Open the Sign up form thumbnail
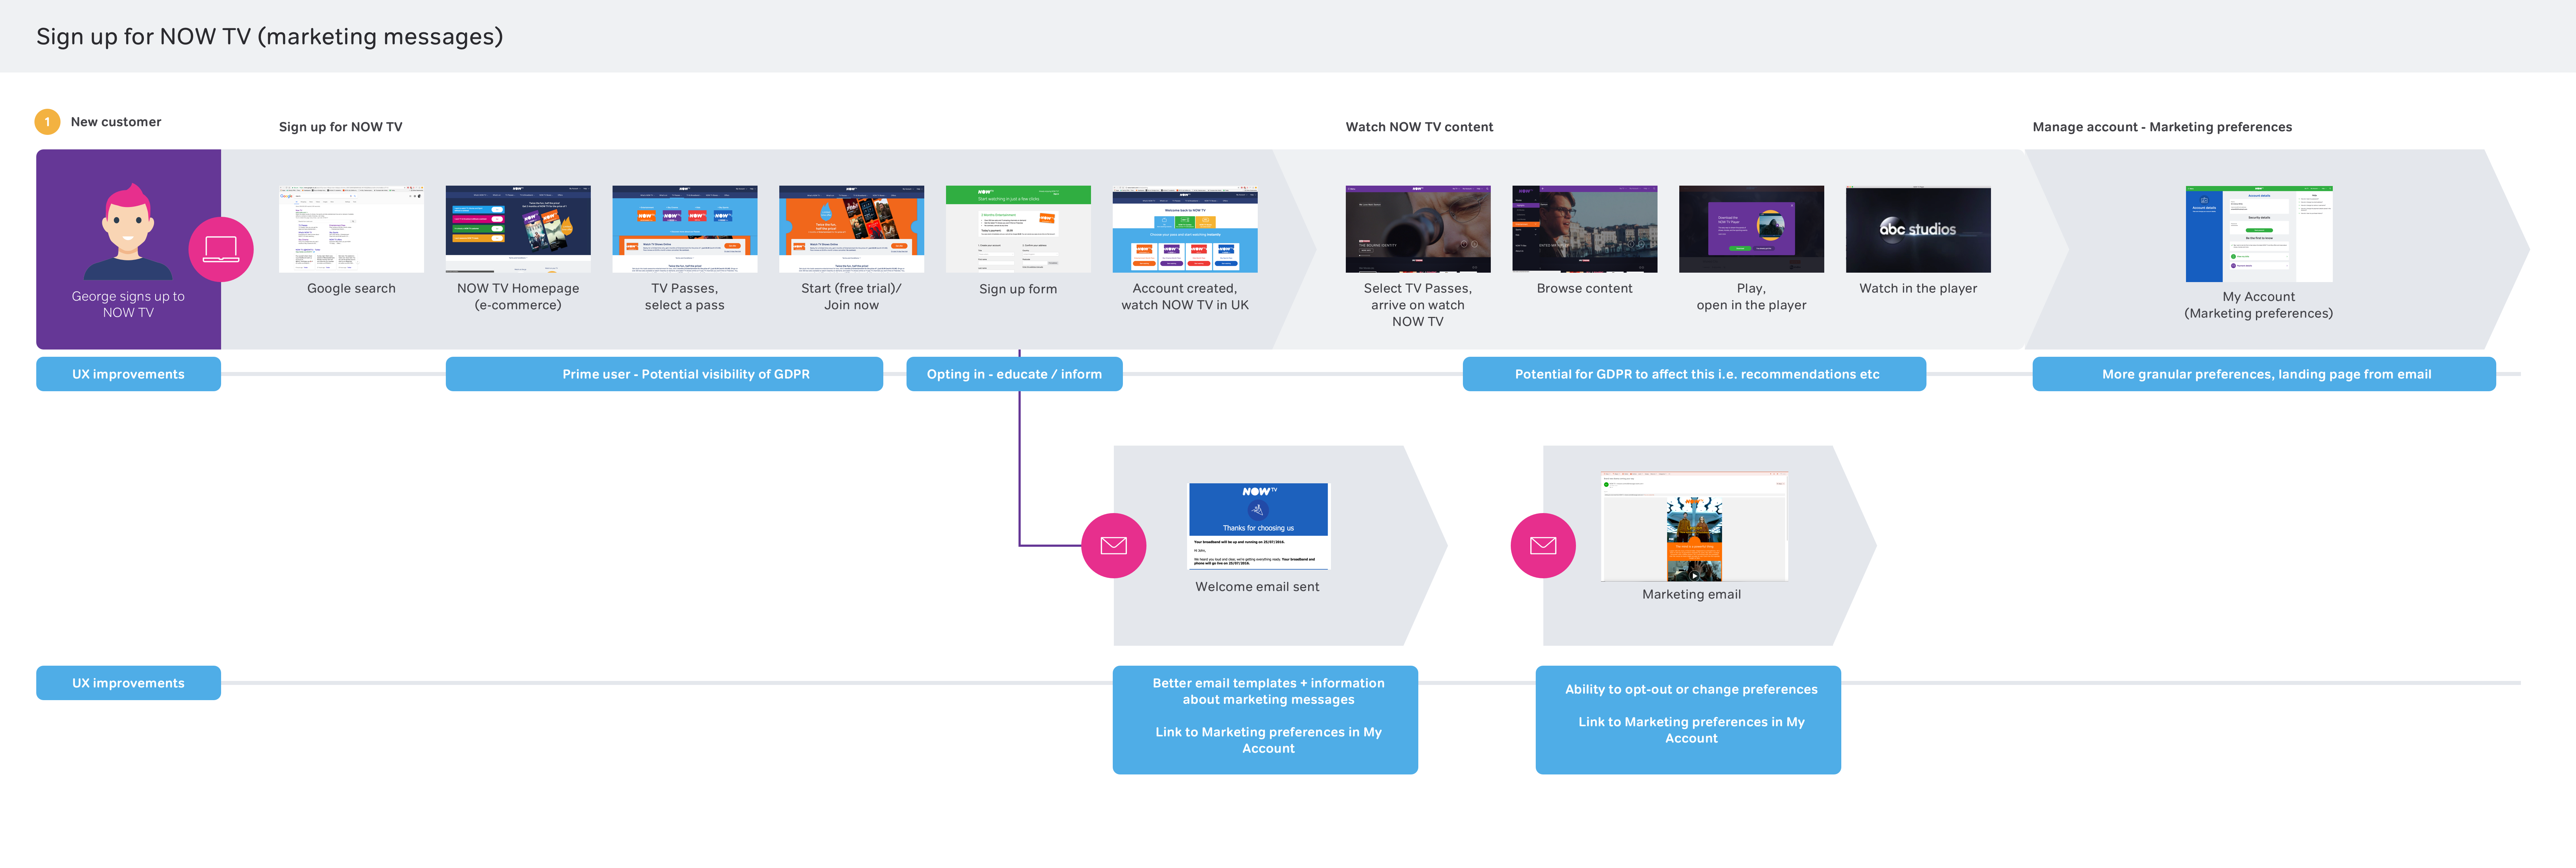Image resolution: width=2576 pixels, height=868 pixels. tap(1018, 229)
